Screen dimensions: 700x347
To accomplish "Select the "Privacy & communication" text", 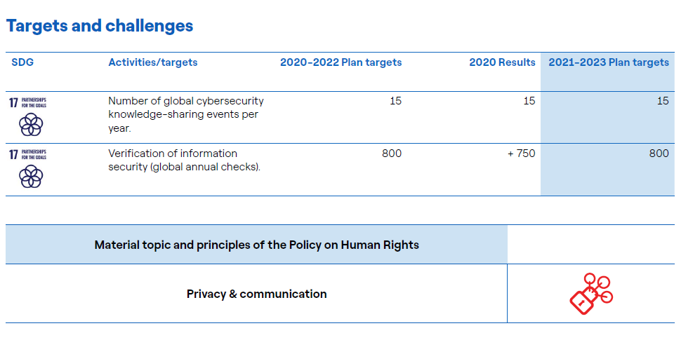I will (x=256, y=294).
